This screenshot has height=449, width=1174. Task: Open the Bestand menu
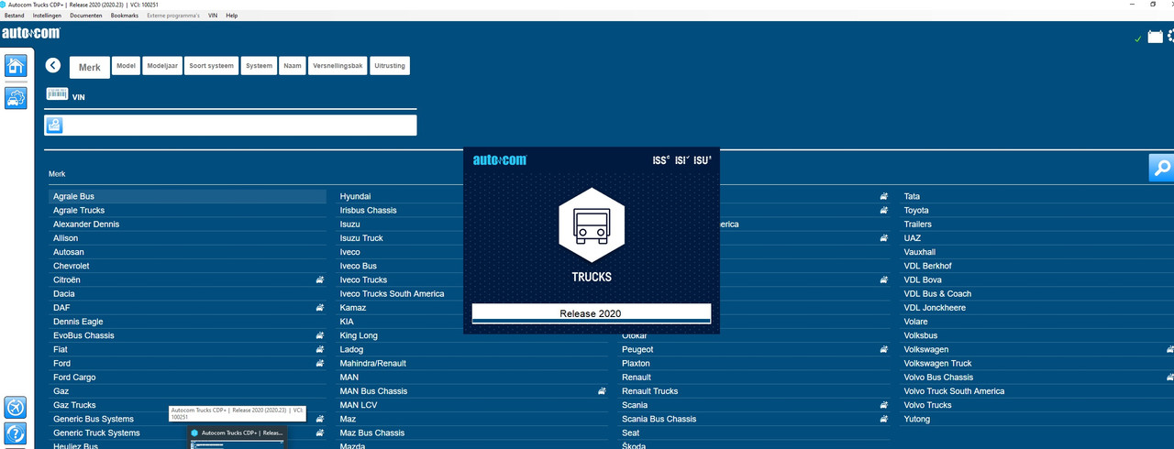tap(15, 16)
